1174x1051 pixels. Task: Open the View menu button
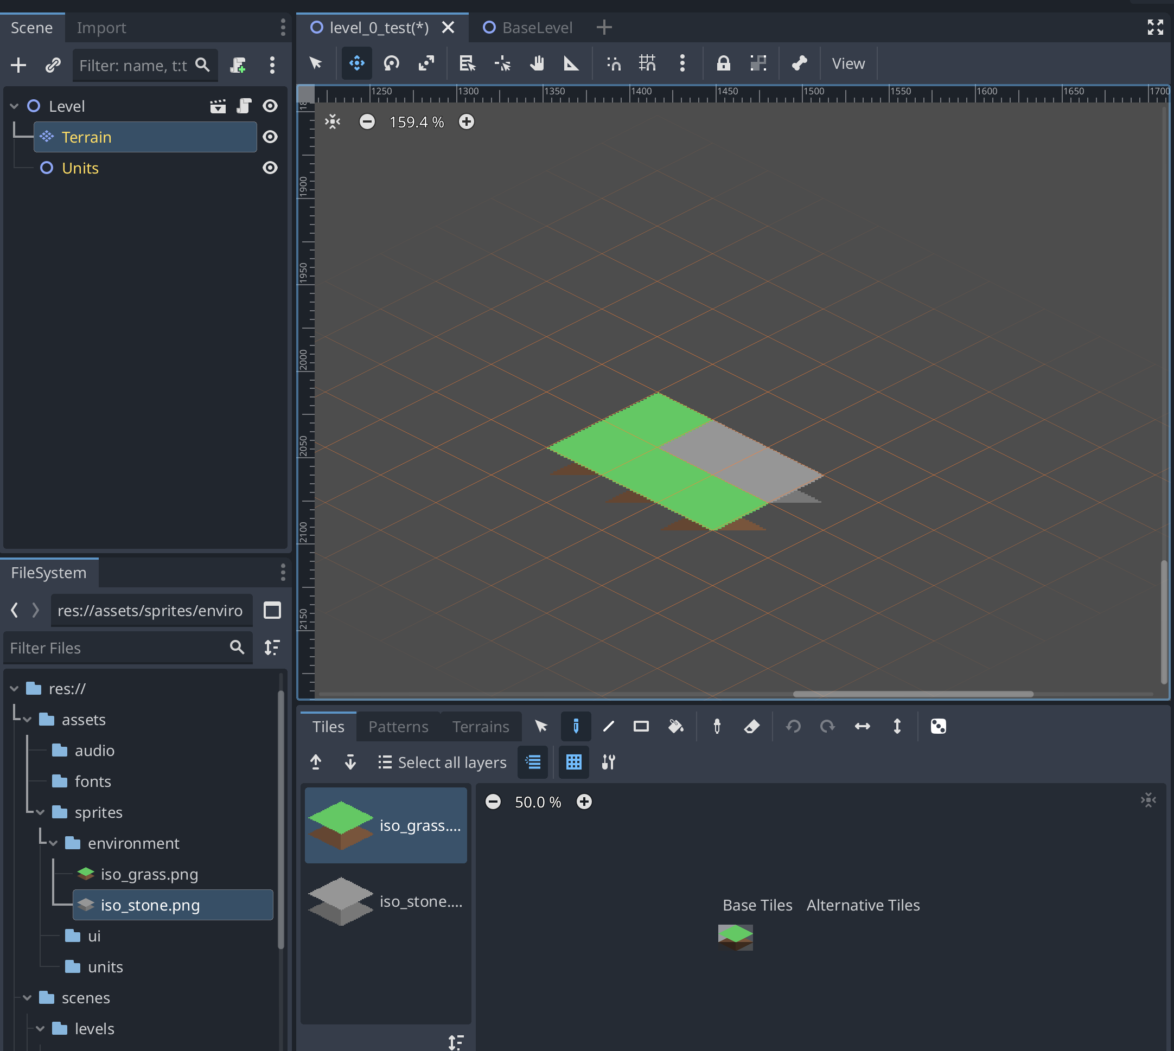click(x=847, y=63)
